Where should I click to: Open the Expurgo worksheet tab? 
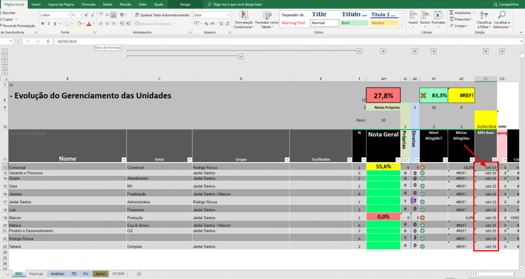pyautogui.click(x=36, y=274)
